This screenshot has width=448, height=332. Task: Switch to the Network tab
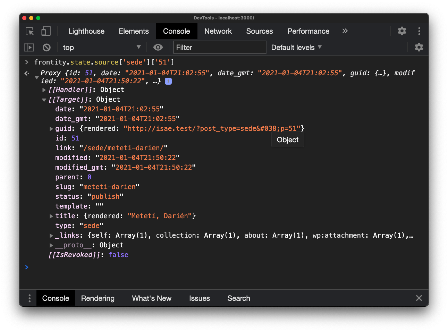point(218,31)
